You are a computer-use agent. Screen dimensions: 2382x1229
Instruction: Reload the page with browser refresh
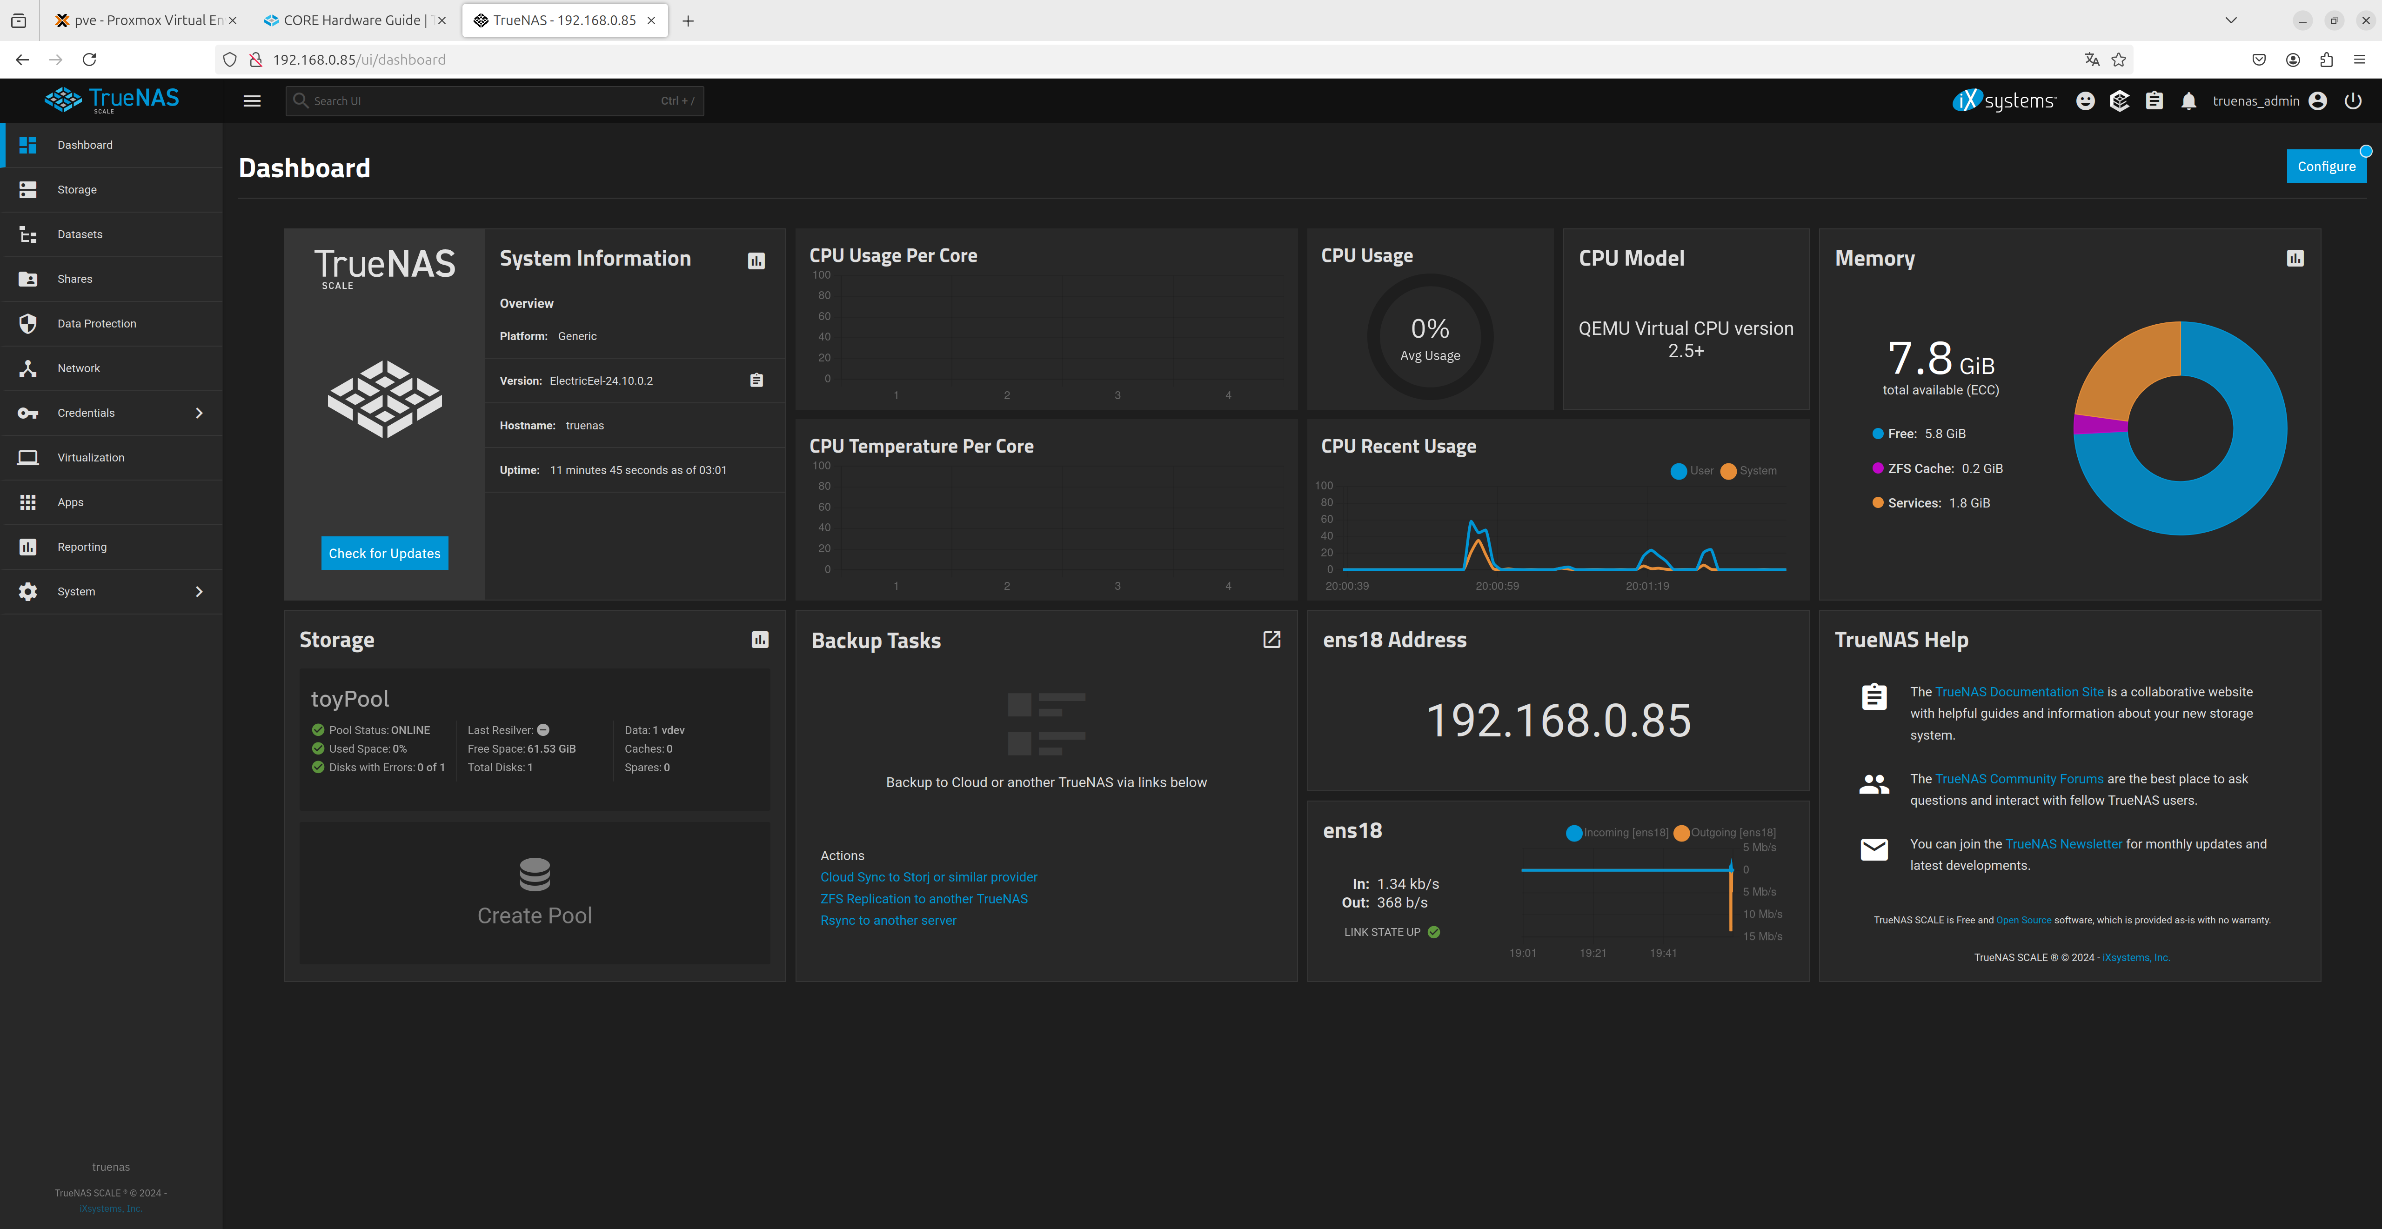[90, 59]
